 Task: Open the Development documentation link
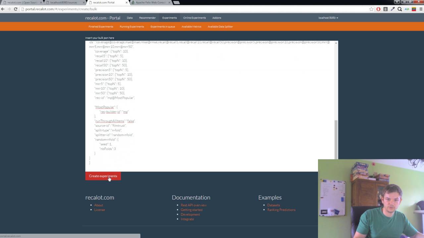[x=190, y=215]
